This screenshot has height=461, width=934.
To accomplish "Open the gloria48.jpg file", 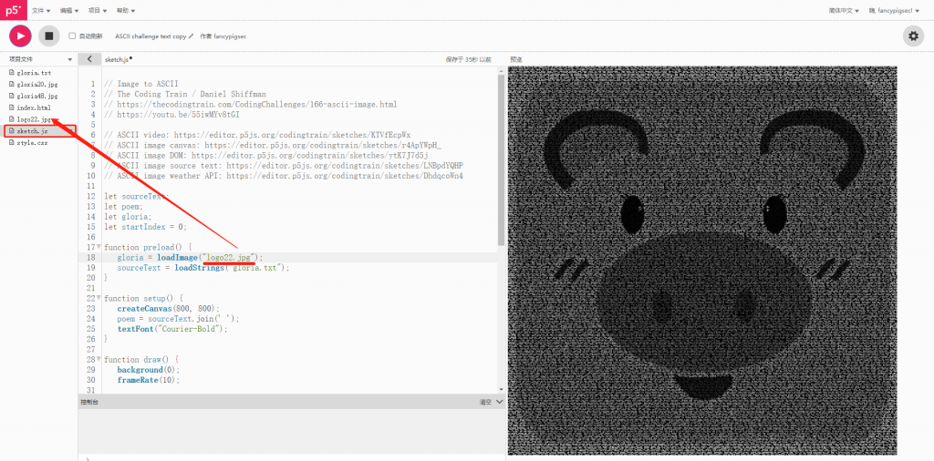I will (x=36, y=96).
